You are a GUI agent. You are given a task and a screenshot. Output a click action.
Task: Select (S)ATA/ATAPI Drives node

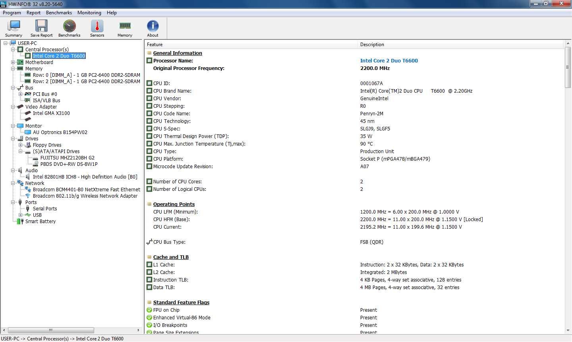56,151
